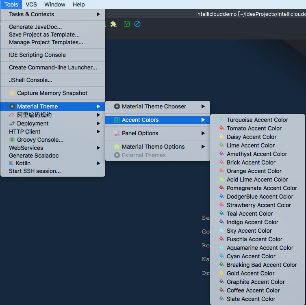Apply Gold Accent Color
This screenshot has width=306, height=305.
258,273
